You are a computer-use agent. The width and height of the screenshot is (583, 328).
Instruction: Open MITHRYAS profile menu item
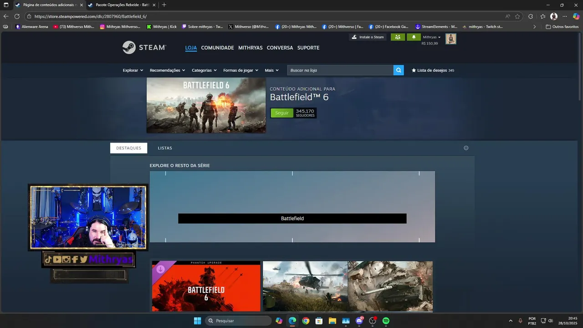pyautogui.click(x=251, y=48)
